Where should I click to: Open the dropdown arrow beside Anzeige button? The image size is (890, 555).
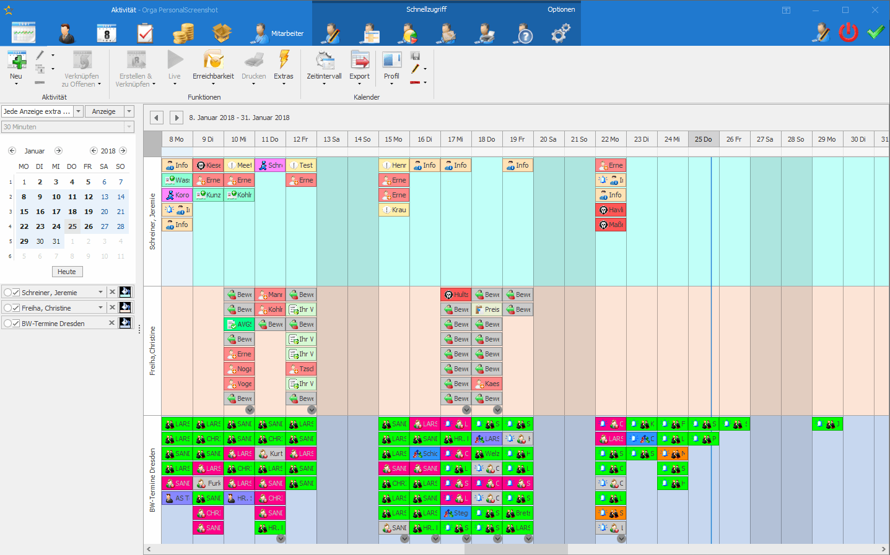(129, 111)
